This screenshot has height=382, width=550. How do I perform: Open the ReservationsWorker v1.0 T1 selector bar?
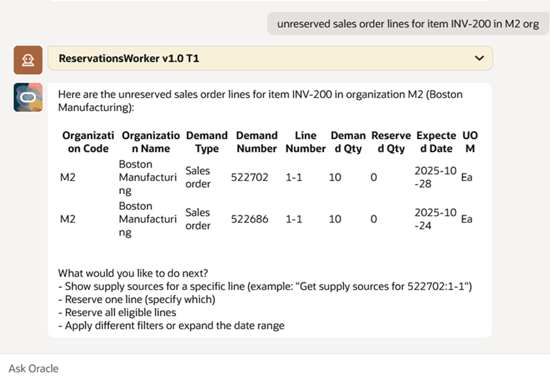point(261,58)
